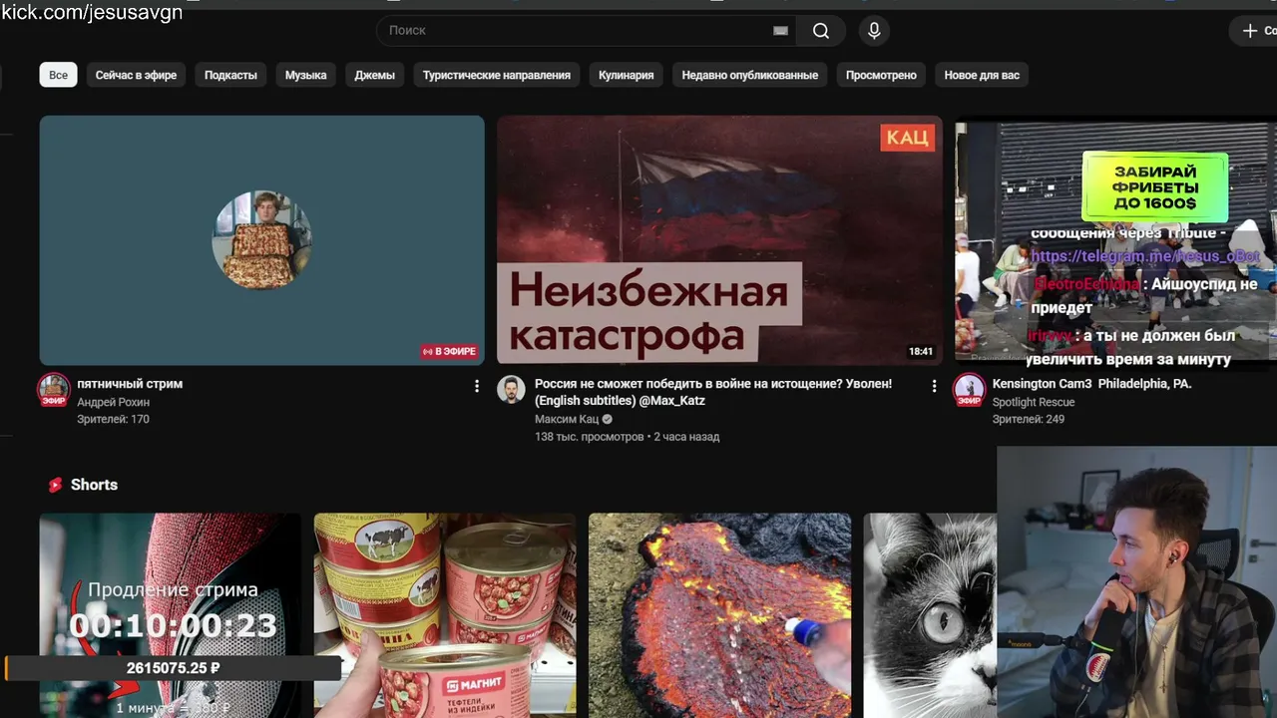This screenshot has width=1277, height=718.
Task: Go to the Spotlight Rescue channel name
Action: point(1034,402)
